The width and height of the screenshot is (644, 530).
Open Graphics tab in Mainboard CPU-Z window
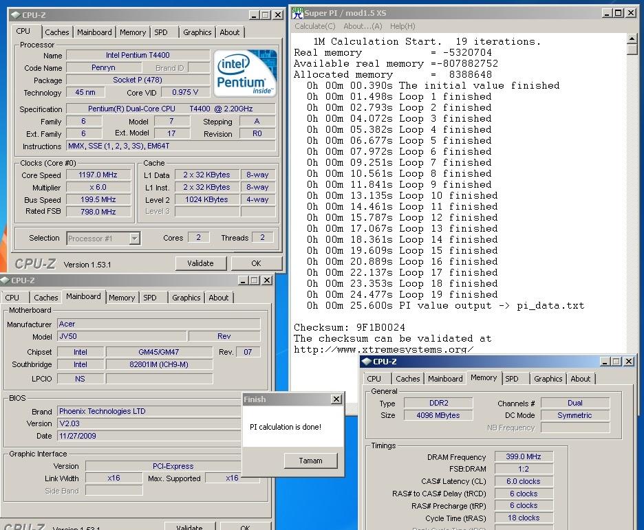coord(186,298)
